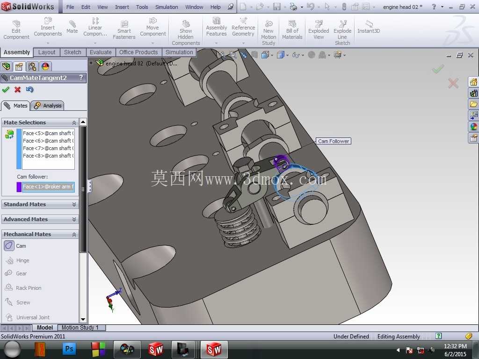The image size is (479, 359).
Task: Open Assembly Features tool
Action: [216, 28]
